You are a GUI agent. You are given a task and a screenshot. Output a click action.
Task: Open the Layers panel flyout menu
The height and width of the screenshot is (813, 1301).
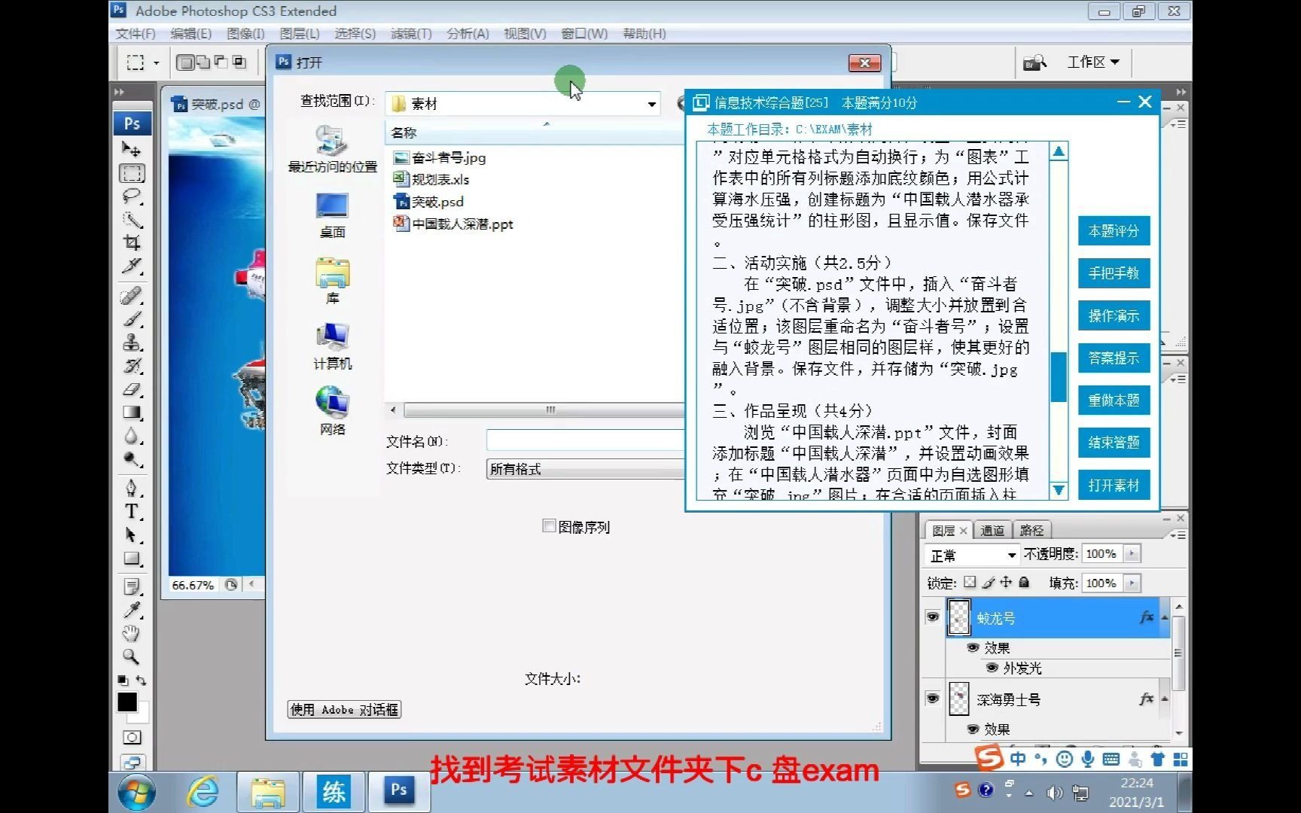pos(1179,534)
